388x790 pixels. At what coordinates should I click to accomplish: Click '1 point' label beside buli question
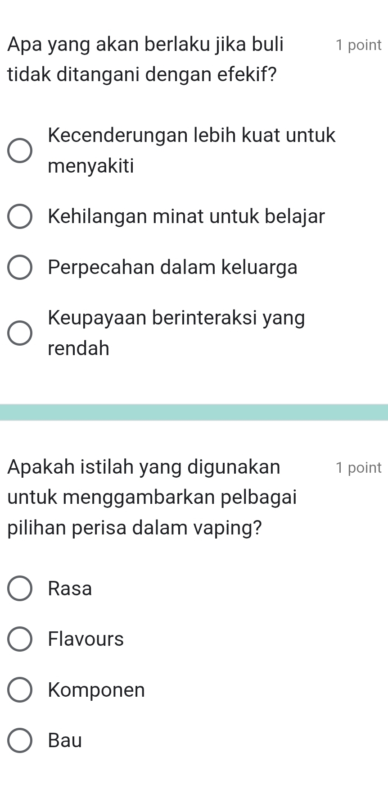pos(359,45)
